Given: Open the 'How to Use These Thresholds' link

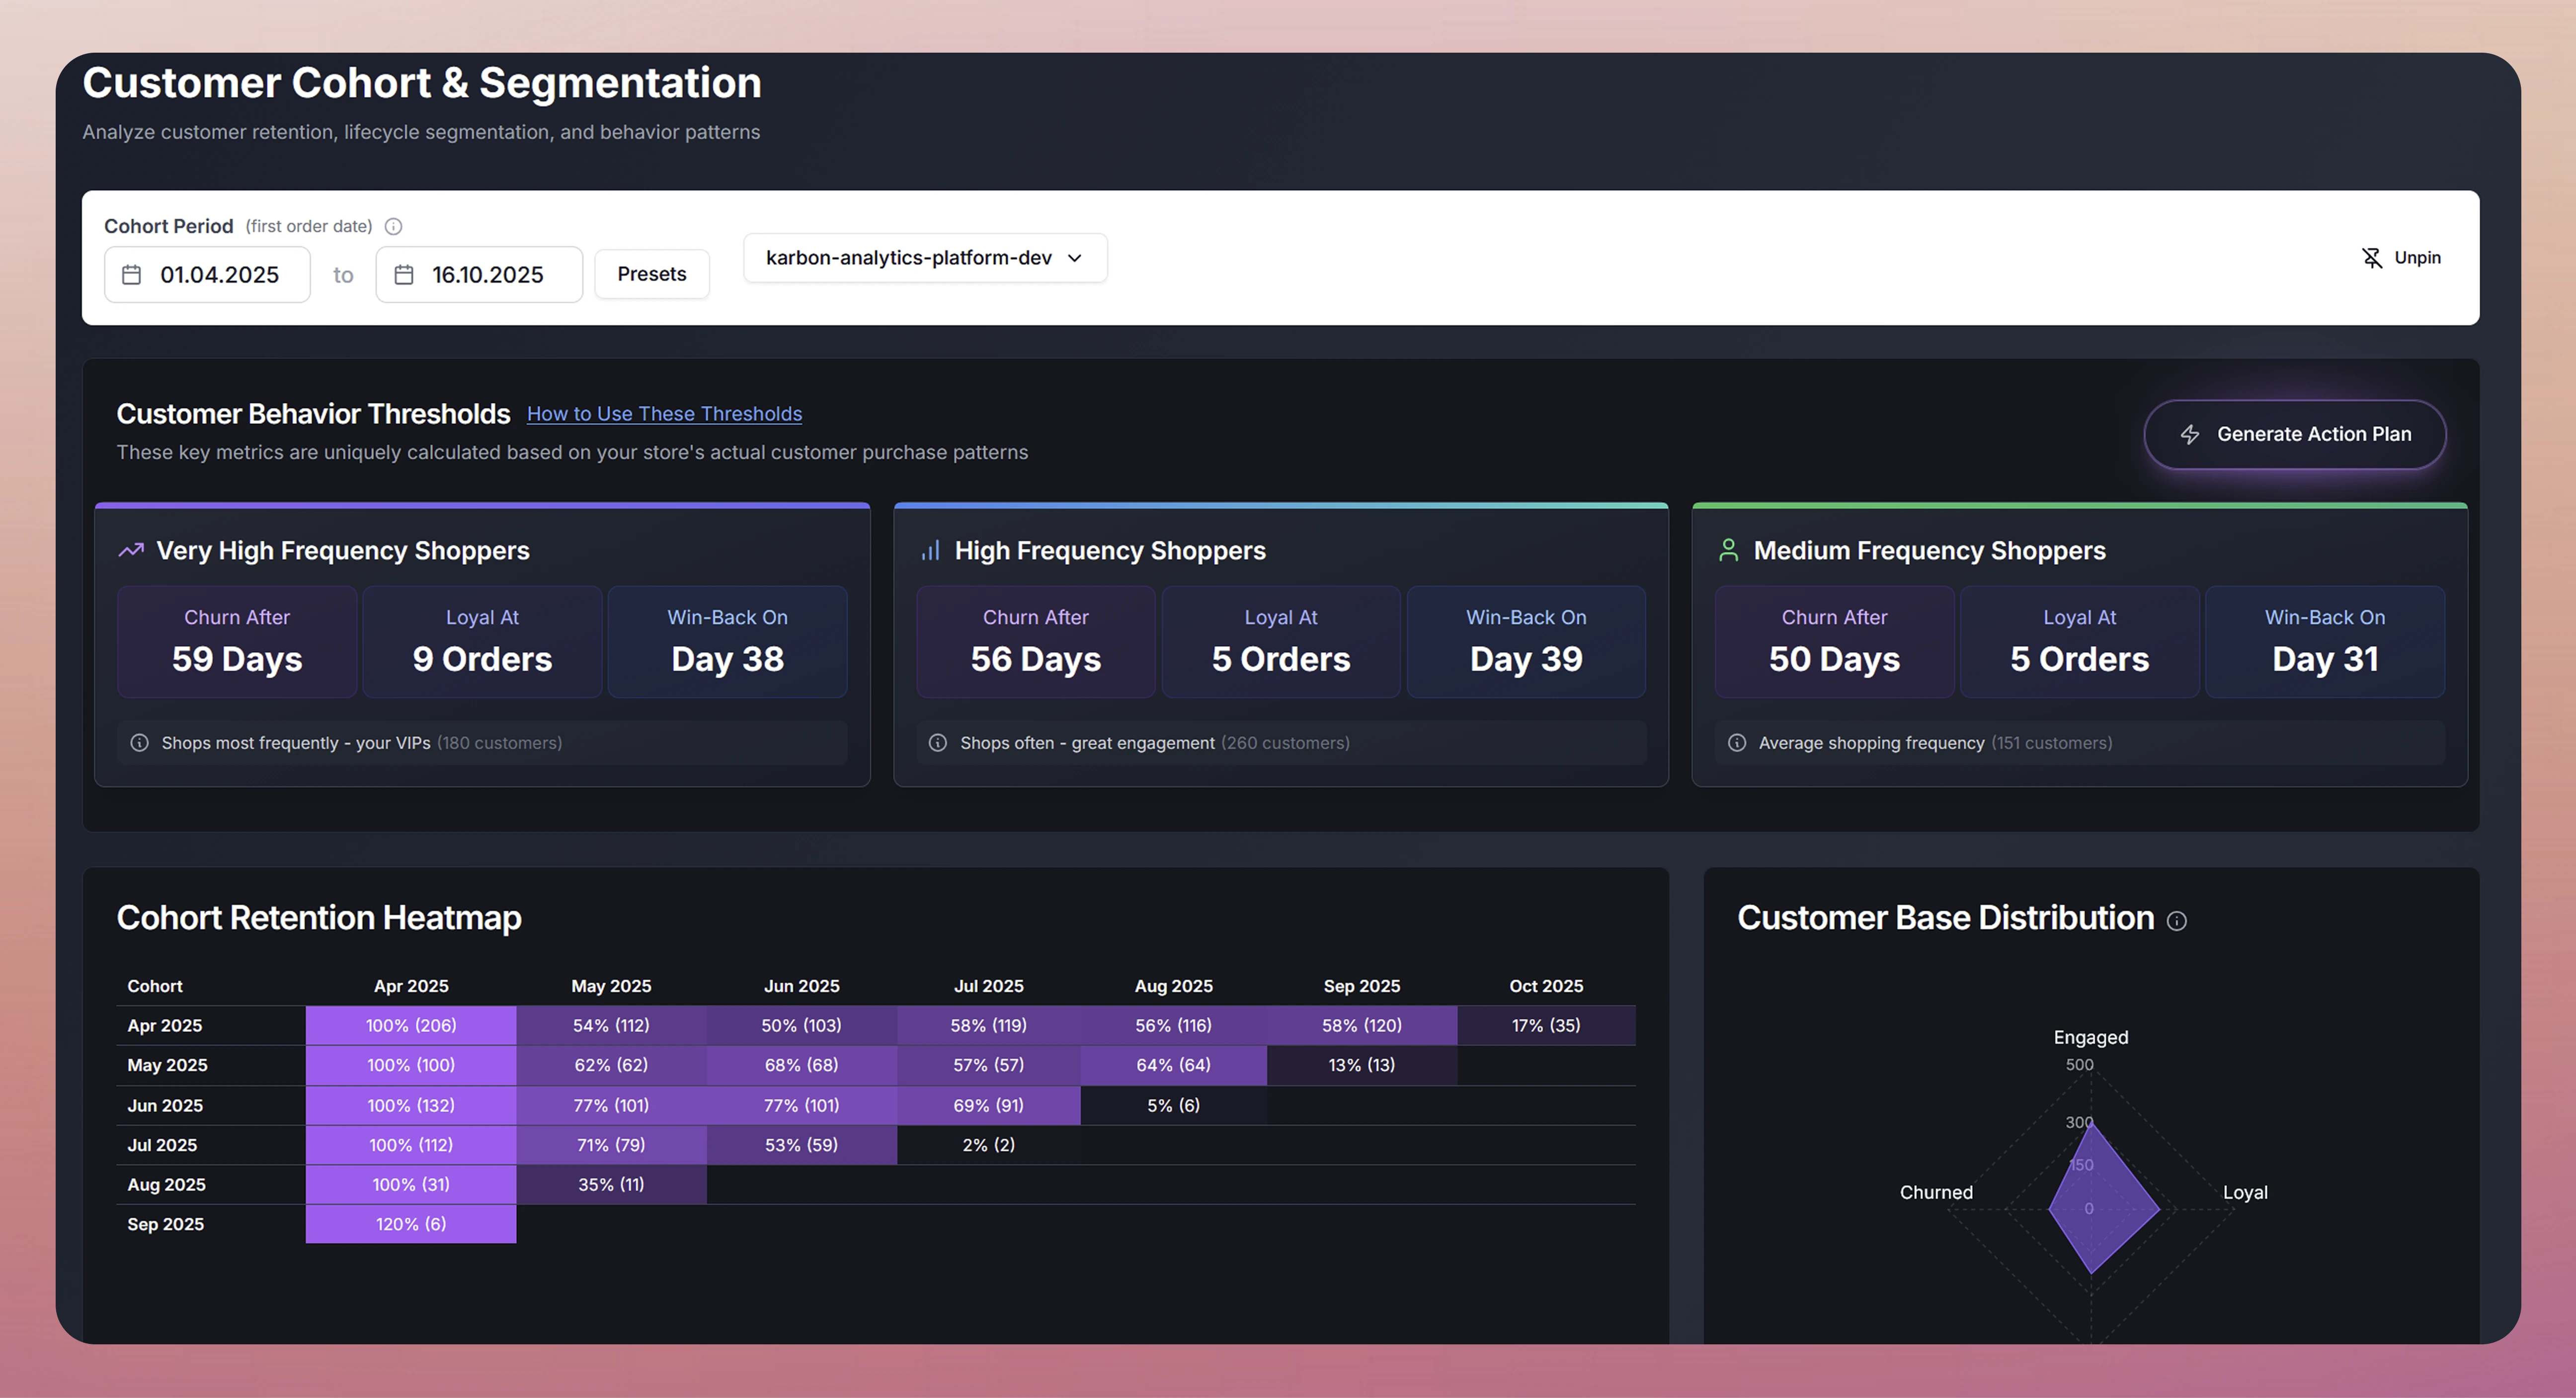Looking at the screenshot, I should tap(664, 413).
